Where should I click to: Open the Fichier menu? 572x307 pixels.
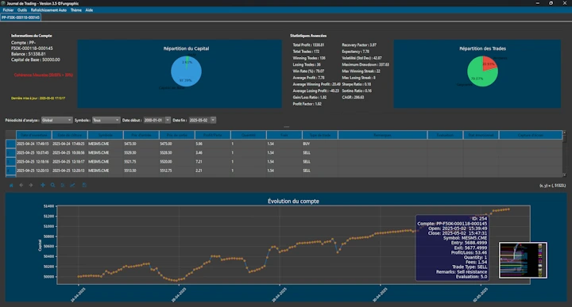click(x=8, y=10)
